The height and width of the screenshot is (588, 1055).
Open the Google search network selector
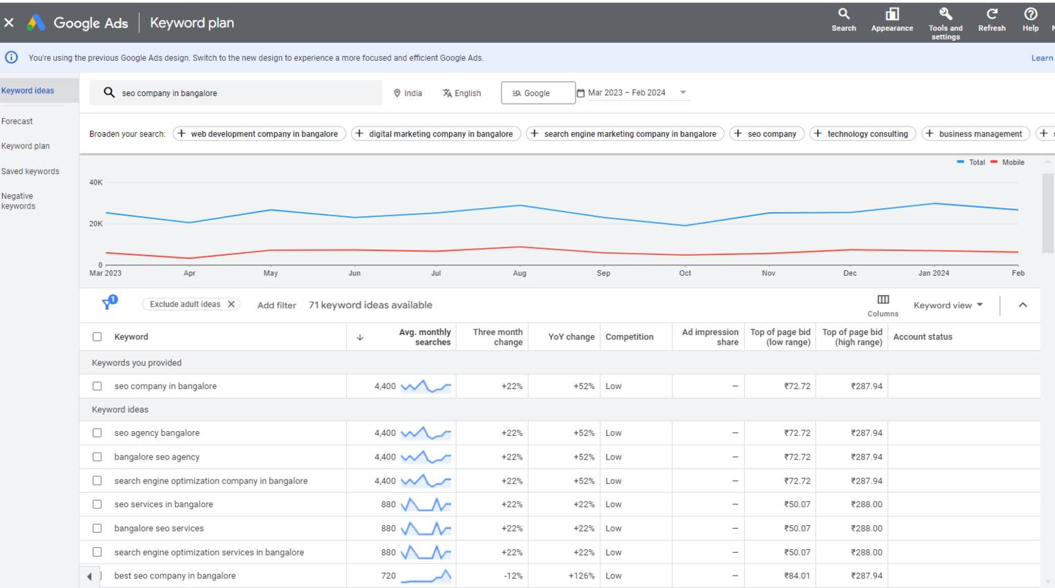[538, 93]
